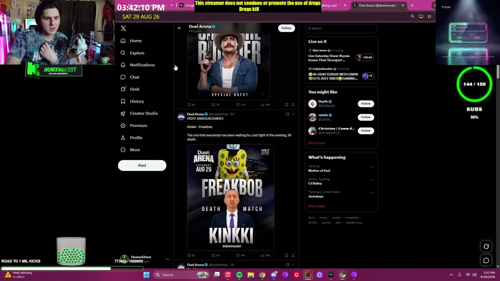The image size is (500, 281).
Task: Open the Jackalope trending topic
Action: point(316,196)
